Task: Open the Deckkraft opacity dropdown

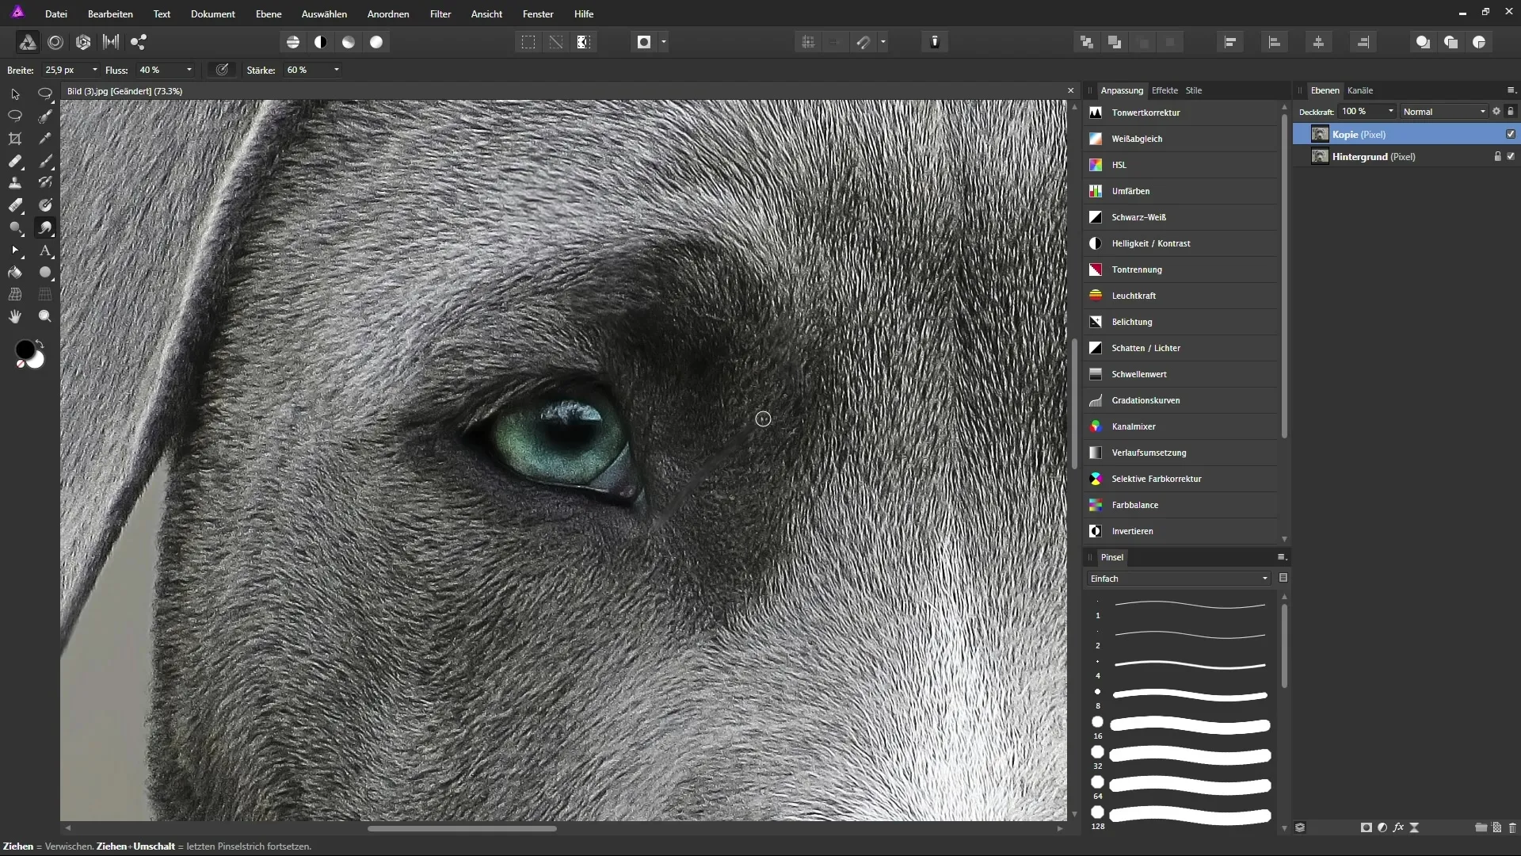Action: [1391, 111]
